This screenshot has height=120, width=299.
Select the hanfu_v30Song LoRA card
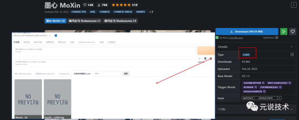(x=57, y=99)
